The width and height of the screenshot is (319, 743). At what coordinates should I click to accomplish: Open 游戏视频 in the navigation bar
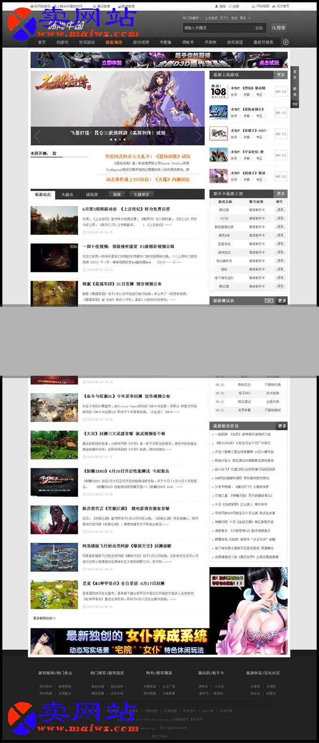141,42
